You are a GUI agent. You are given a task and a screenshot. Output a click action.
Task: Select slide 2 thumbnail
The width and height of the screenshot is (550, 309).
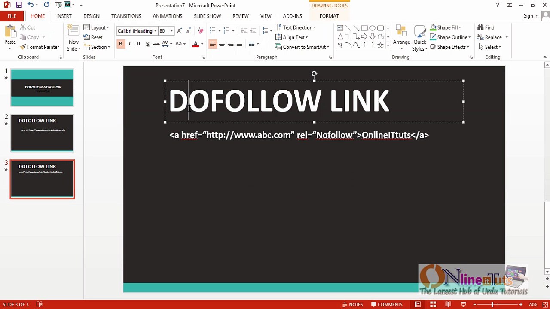[x=42, y=133]
